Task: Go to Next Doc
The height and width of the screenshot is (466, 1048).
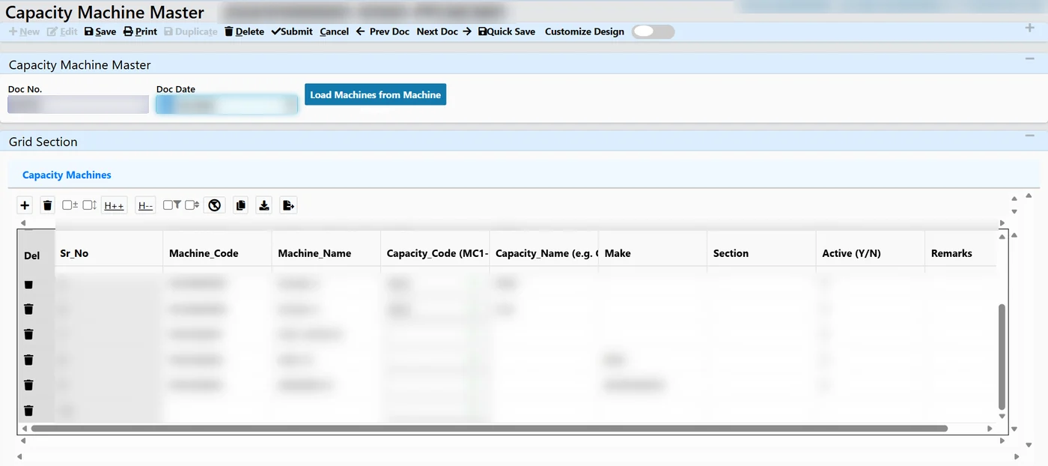Action: (444, 31)
